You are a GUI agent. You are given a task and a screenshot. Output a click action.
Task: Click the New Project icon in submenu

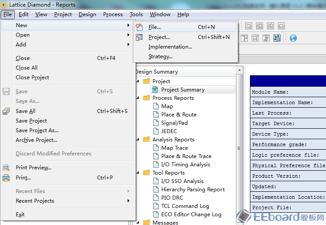coord(139,37)
